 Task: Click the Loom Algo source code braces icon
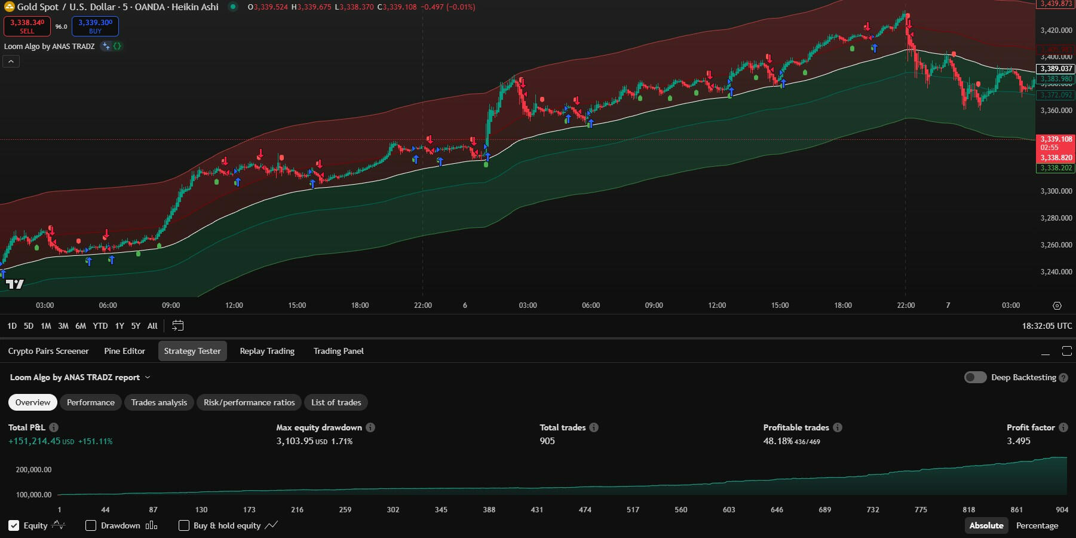click(117, 46)
